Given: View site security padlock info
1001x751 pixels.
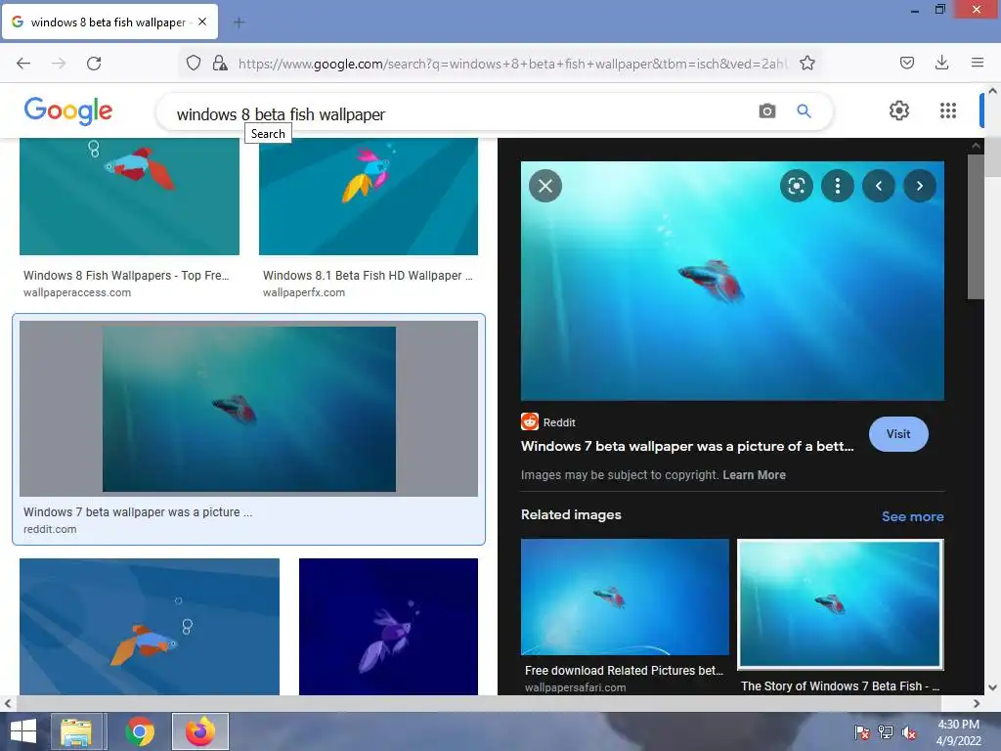Looking at the screenshot, I should tap(220, 63).
